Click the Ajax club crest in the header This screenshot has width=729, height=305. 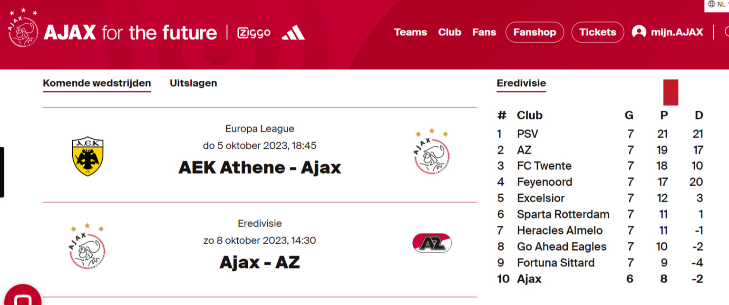(23, 29)
